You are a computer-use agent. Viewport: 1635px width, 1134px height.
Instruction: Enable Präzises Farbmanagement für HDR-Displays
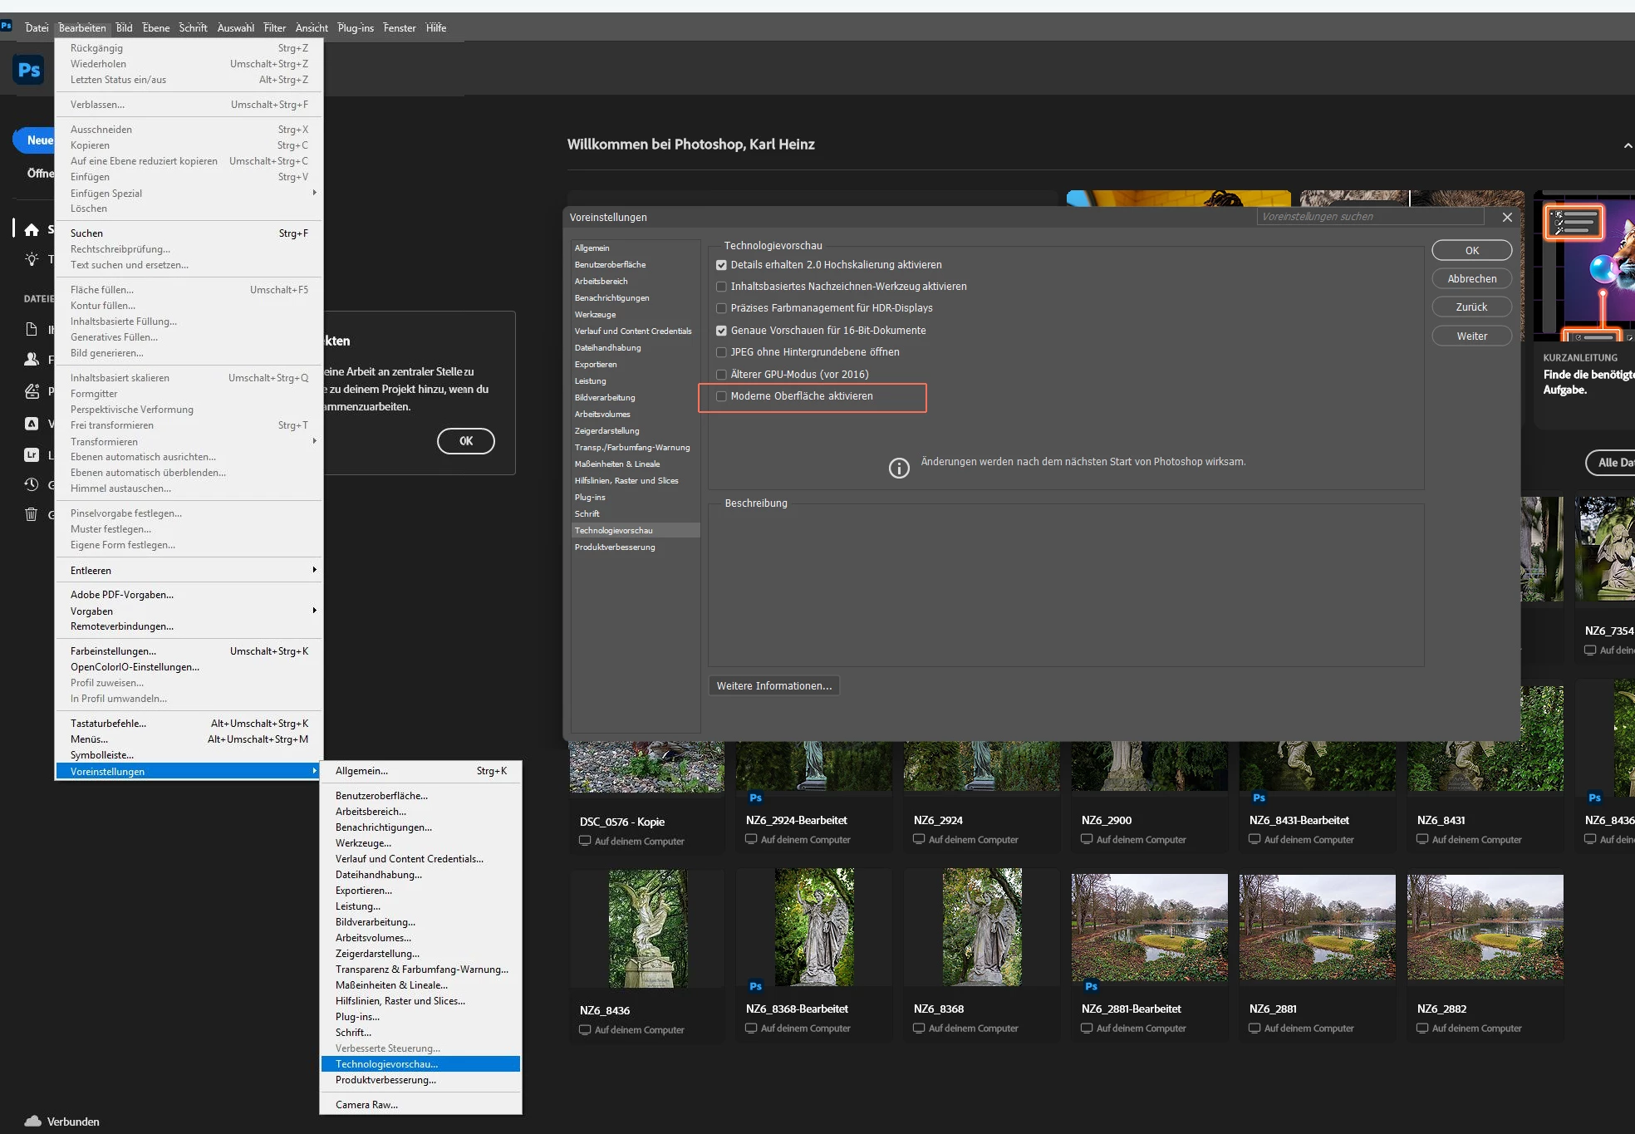coord(721,308)
